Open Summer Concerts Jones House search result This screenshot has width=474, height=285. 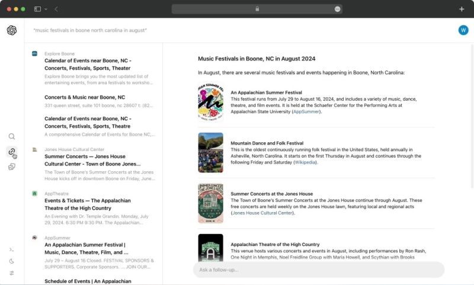pos(92,160)
